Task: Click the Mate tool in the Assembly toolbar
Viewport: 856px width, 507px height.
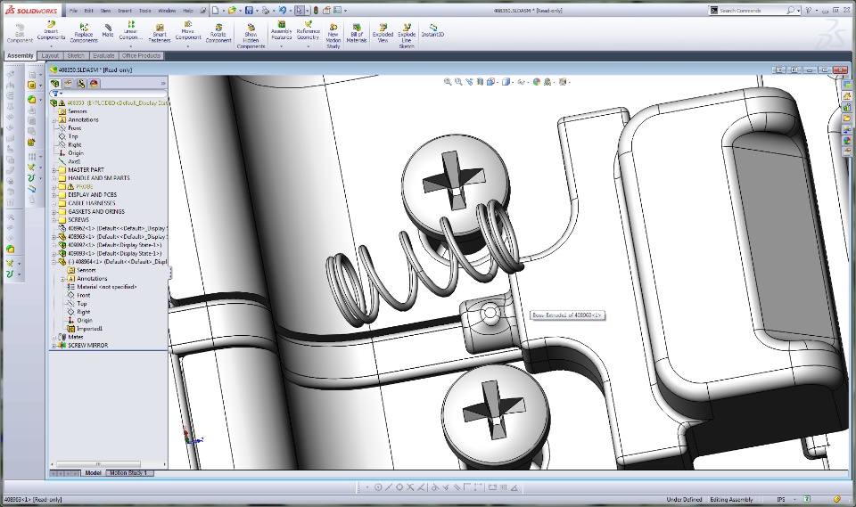Action: pyautogui.click(x=108, y=30)
